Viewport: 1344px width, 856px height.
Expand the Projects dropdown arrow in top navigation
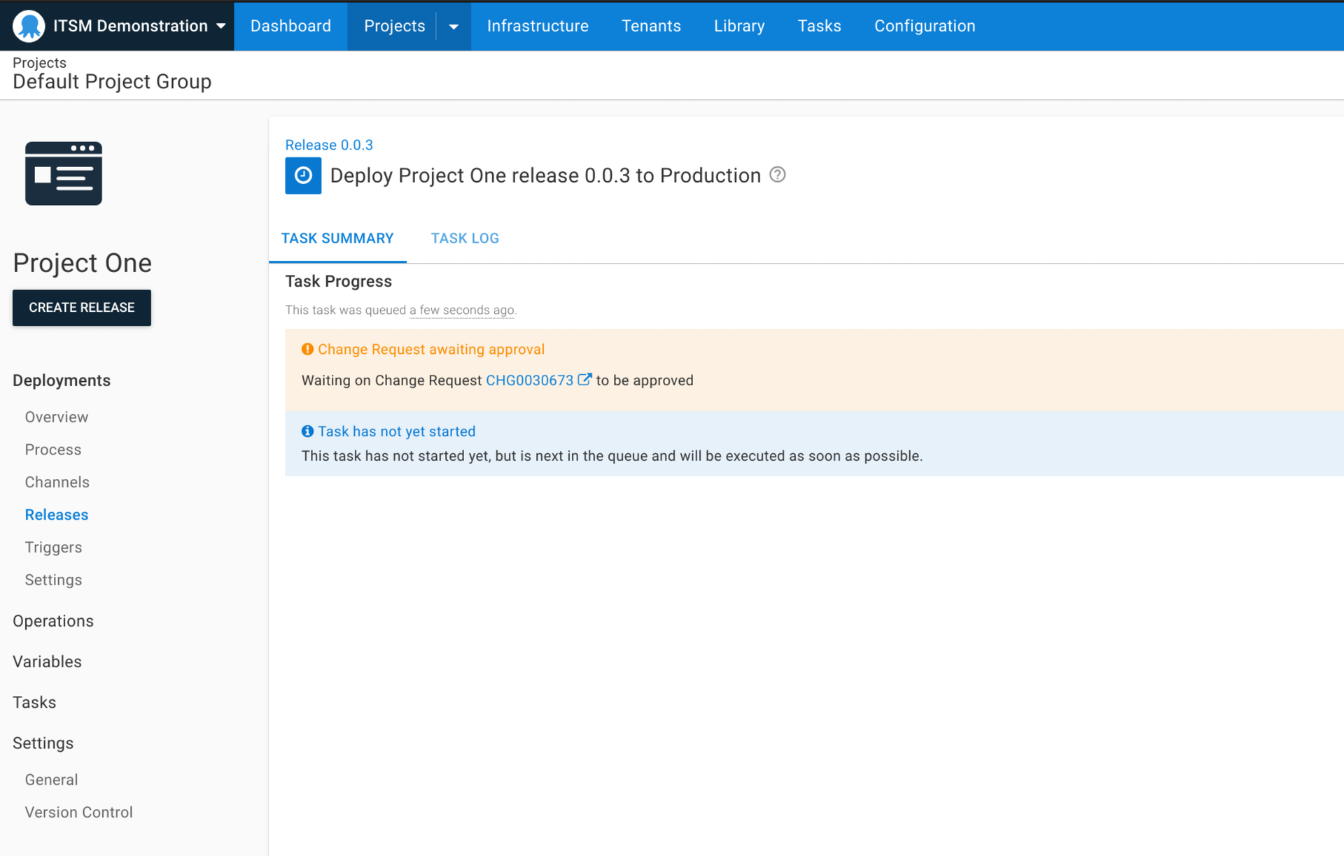pos(454,26)
